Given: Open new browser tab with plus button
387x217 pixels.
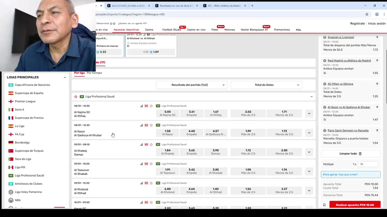Looking at the screenshot, I should [x=252, y=6].
